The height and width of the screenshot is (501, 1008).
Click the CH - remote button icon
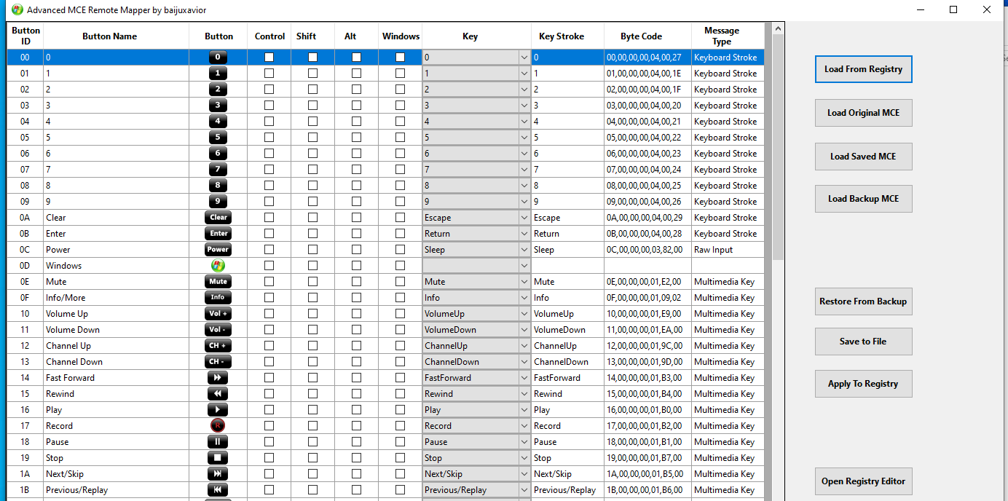pos(218,361)
